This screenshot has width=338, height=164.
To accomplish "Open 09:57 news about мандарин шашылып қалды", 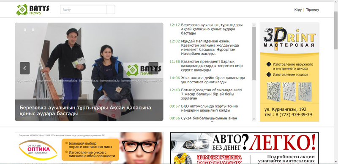I will (x=209, y=108).
